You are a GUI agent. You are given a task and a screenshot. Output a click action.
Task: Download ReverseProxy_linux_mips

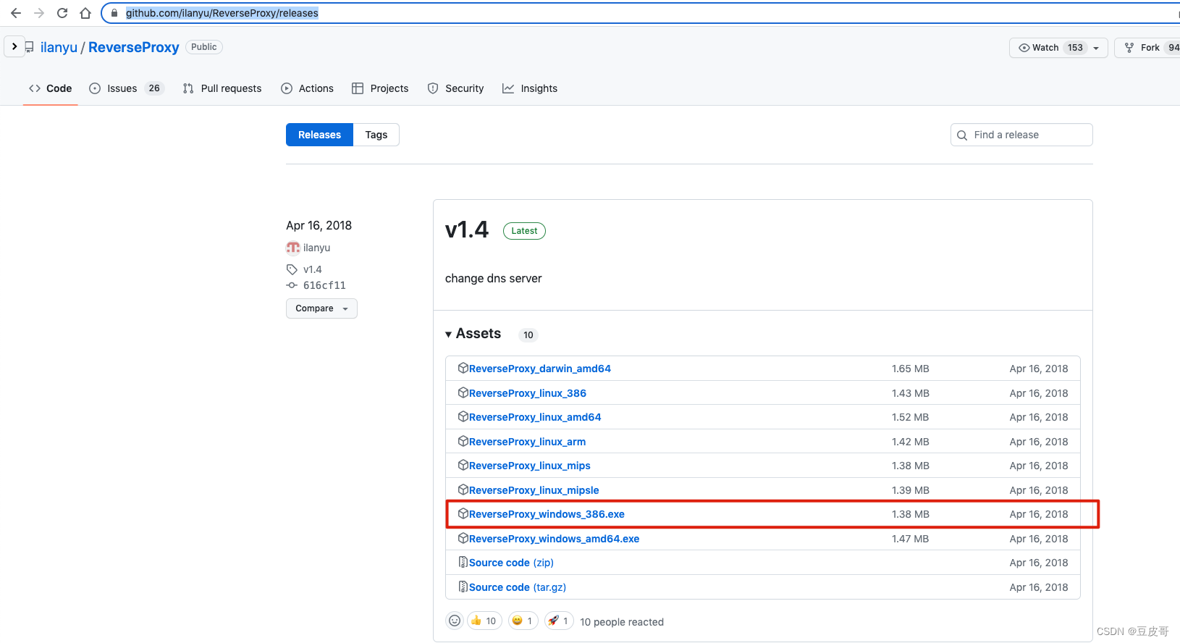(x=530, y=466)
